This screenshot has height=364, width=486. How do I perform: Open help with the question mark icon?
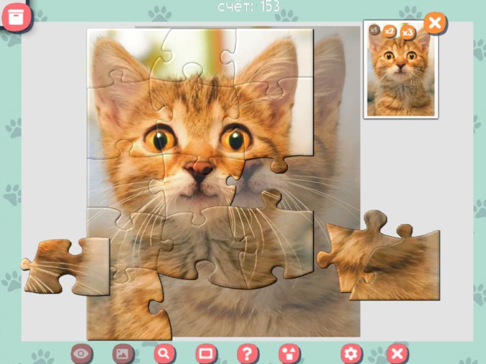247,353
